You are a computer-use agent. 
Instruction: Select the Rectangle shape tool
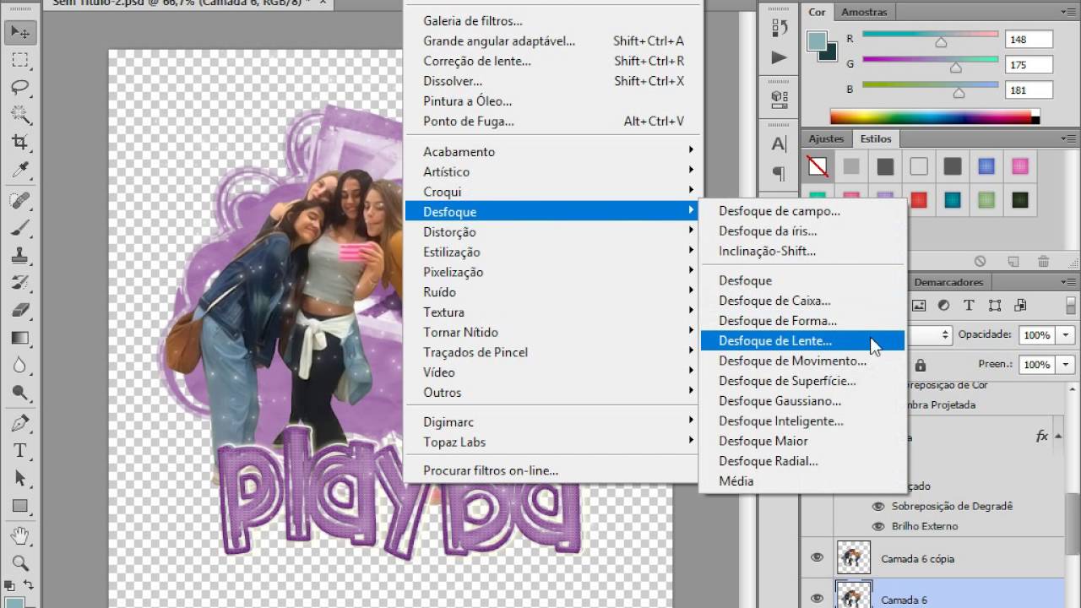click(x=20, y=506)
